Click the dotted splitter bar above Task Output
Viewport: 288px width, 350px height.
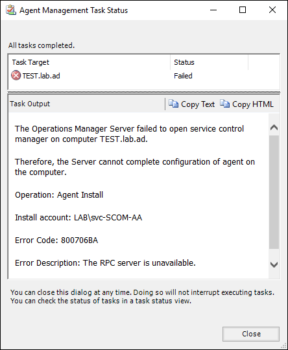pos(143,92)
